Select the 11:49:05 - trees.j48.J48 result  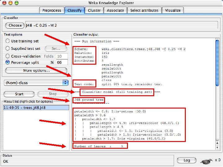tap(36, 108)
